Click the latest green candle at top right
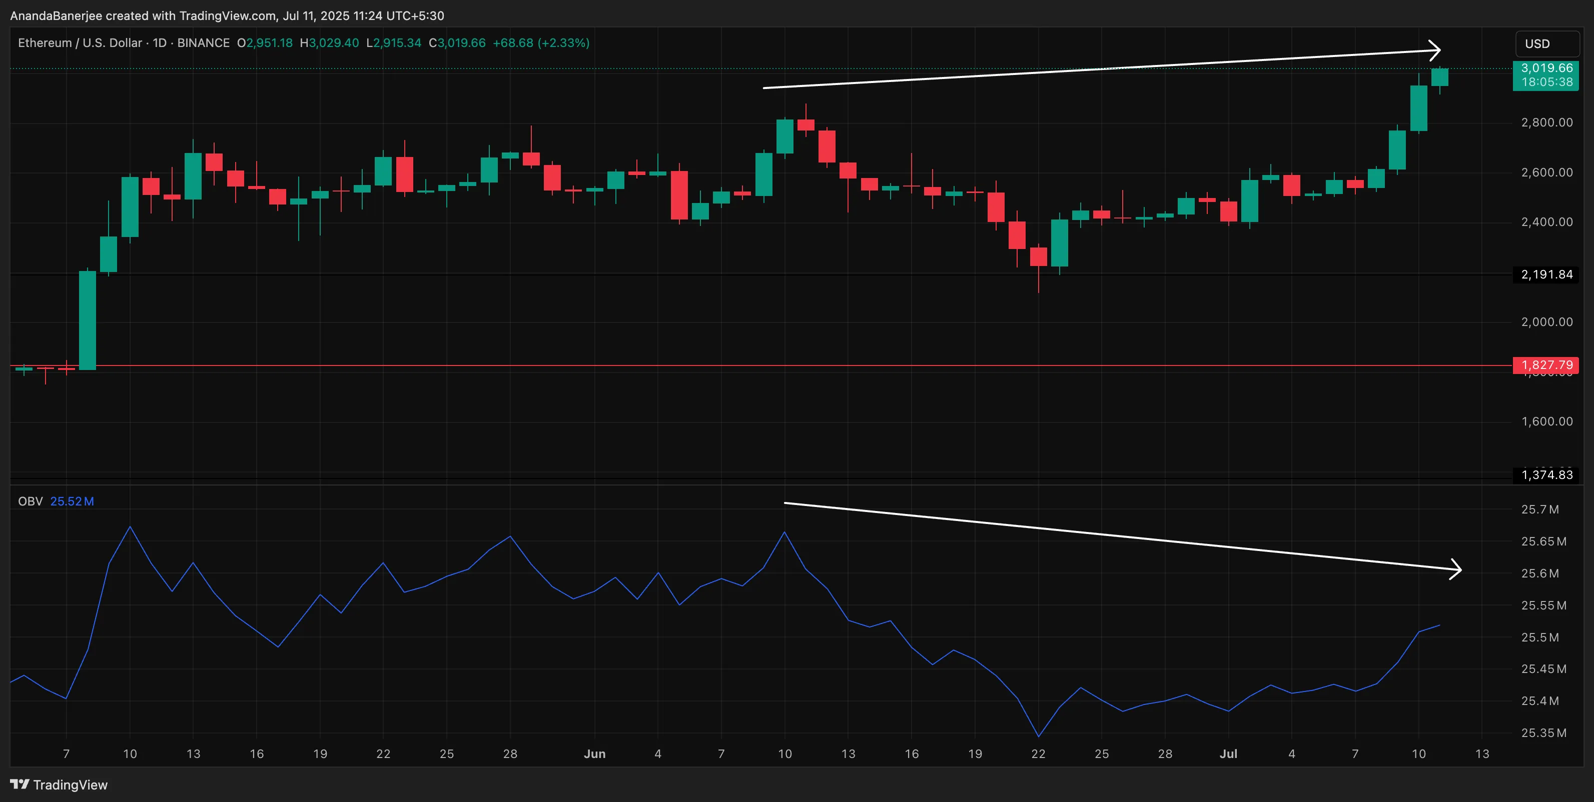This screenshot has width=1594, height=802. point(1440,77)
